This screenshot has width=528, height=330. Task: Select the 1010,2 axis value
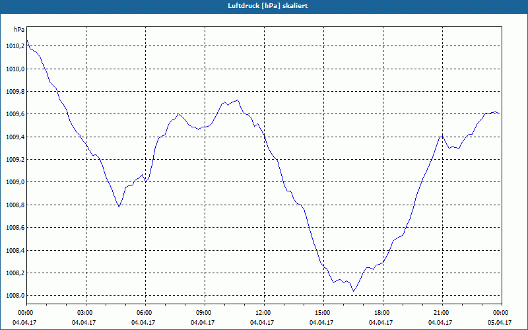pos(15,46)
